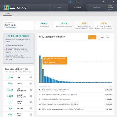117x117 pixels.
Task: Open View Shop on eBay link
Action: (10, 27)
